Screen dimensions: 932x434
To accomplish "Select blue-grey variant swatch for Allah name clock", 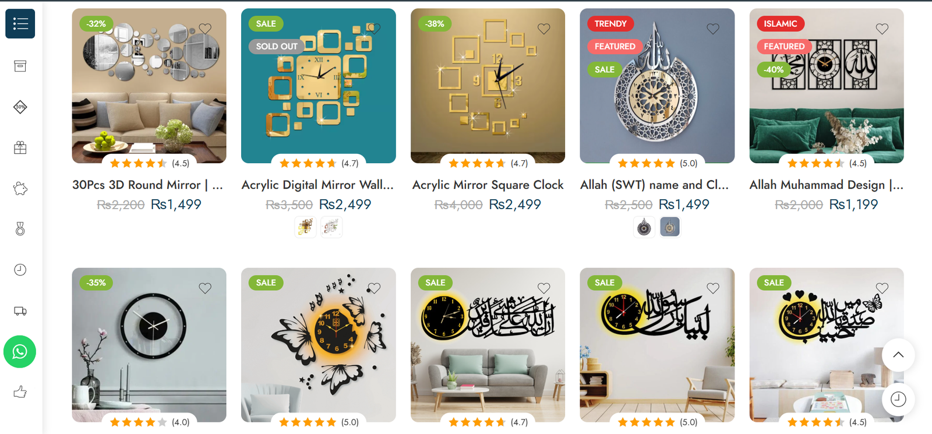I will (670, 227).
